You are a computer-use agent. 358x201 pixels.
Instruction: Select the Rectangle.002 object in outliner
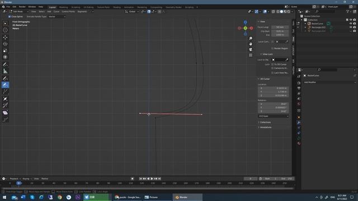click(318, 27)
